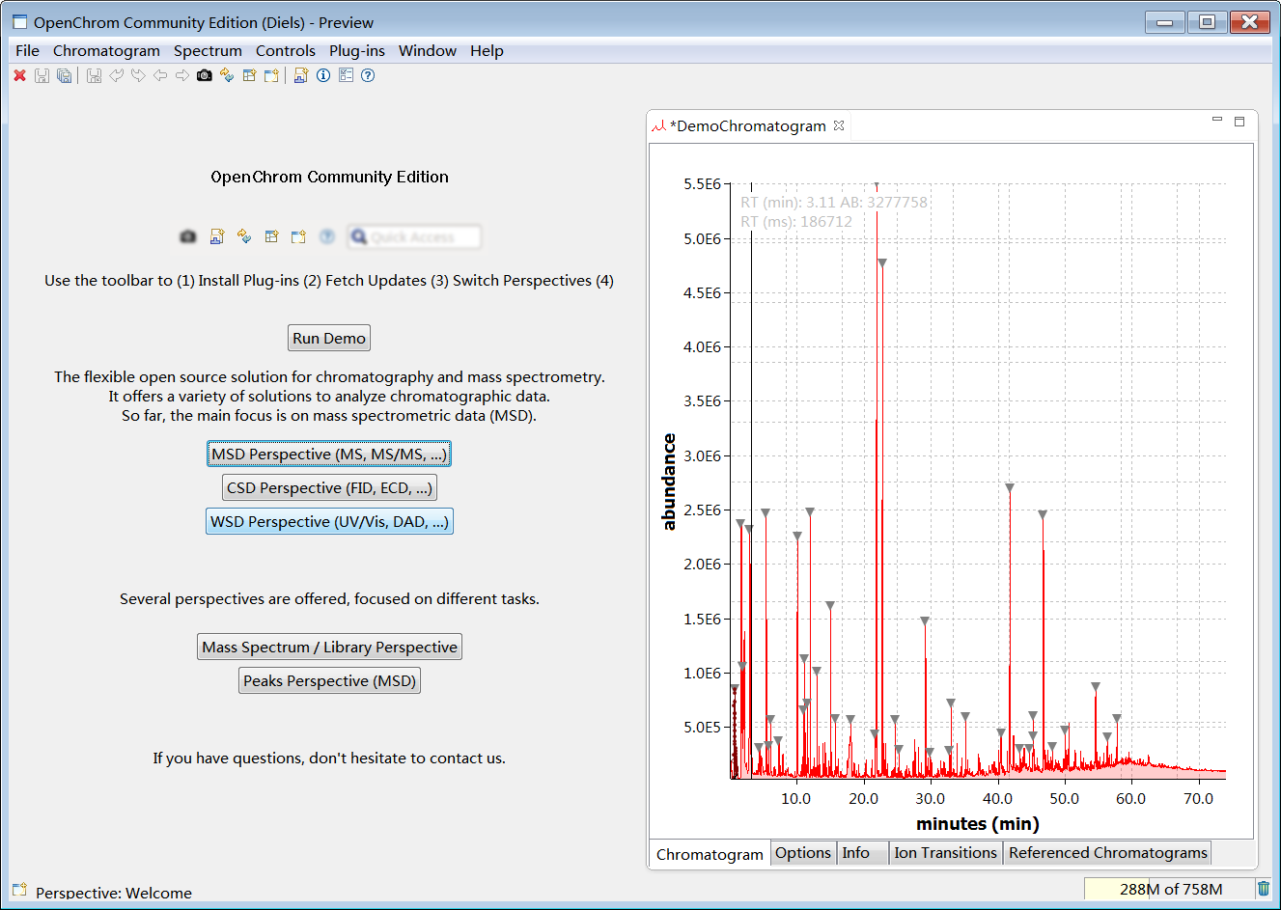
Task: Open the Chromatogram menu
Action: 106,51
